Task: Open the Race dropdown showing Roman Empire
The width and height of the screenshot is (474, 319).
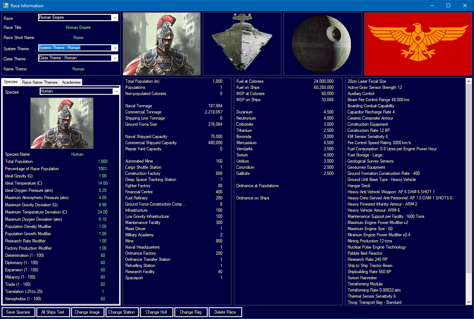Action: [x=78, y=18]
